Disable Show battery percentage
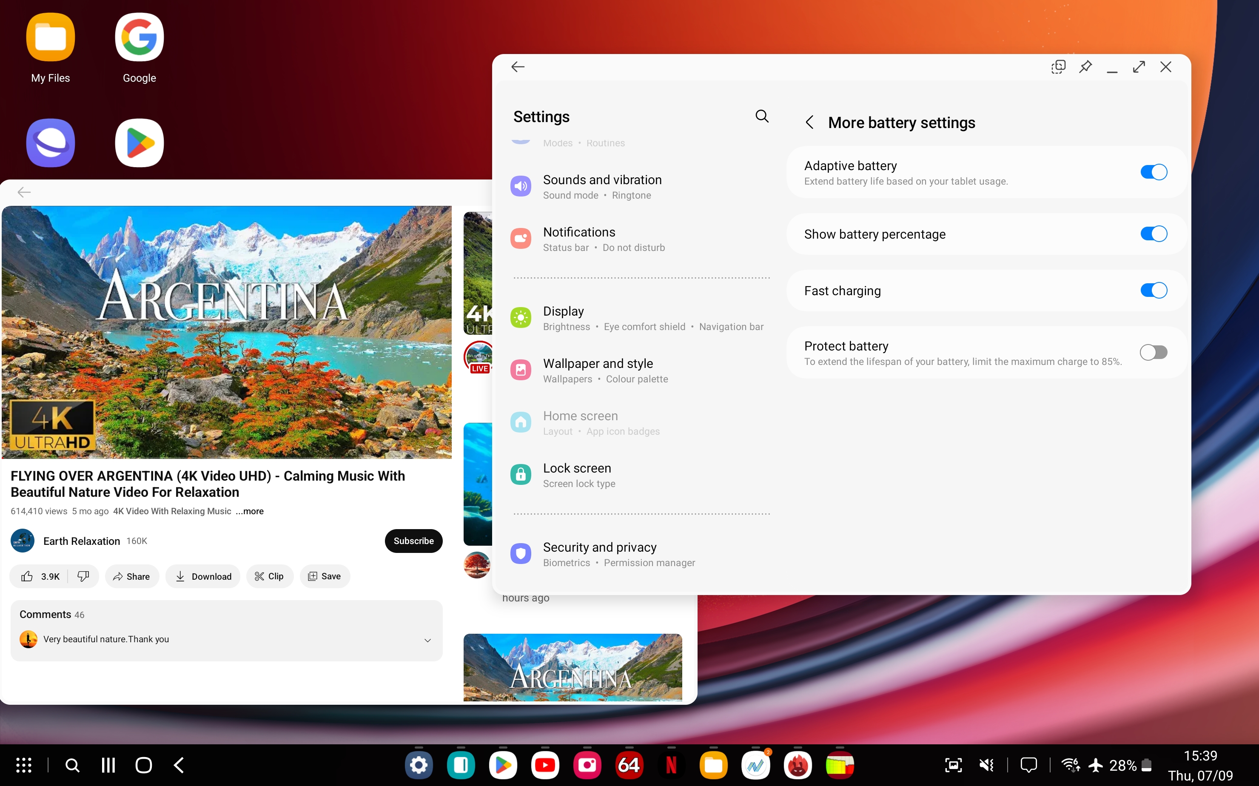 1154,234
